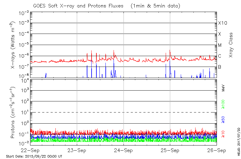Click the vertical "Xray Class" axis title

[x=231, y=45]
